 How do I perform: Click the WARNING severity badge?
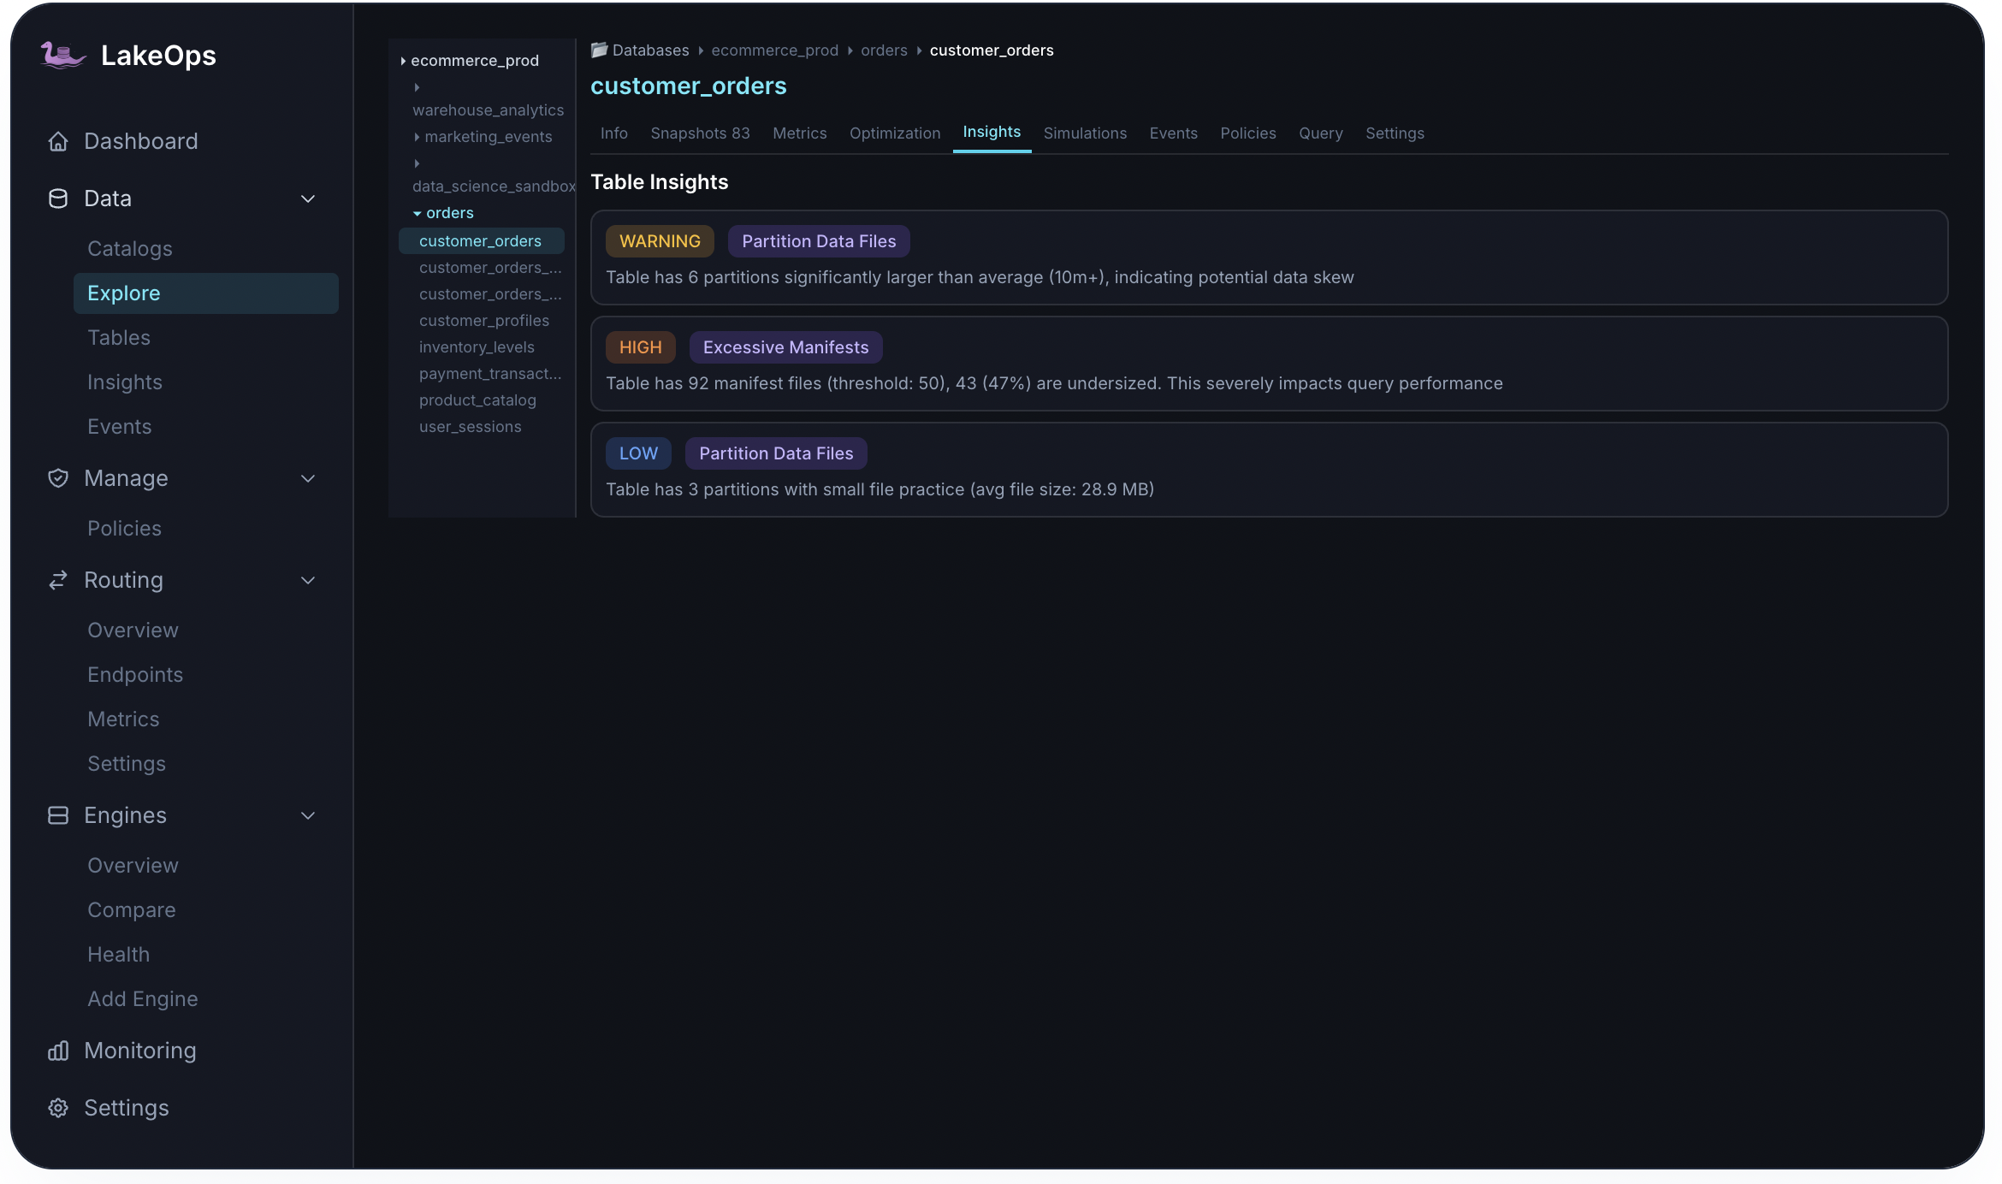pyautogui.click(x=660, y=241)
